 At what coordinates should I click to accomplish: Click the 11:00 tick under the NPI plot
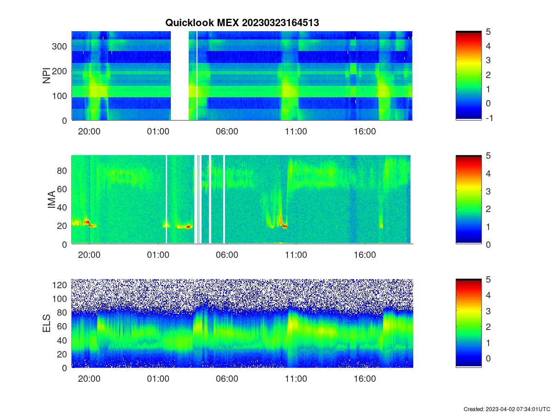coord(296,131)
